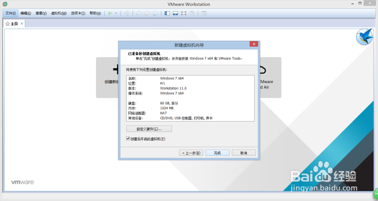The width and height of the screenshot is (378, 201).
Task: Toggle the library sidebar view icon
Action: (167, 13)
